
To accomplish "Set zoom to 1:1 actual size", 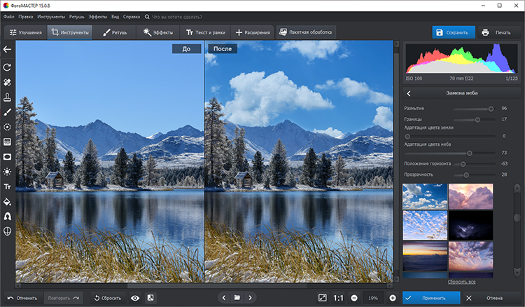I will (x=338, y=298).
